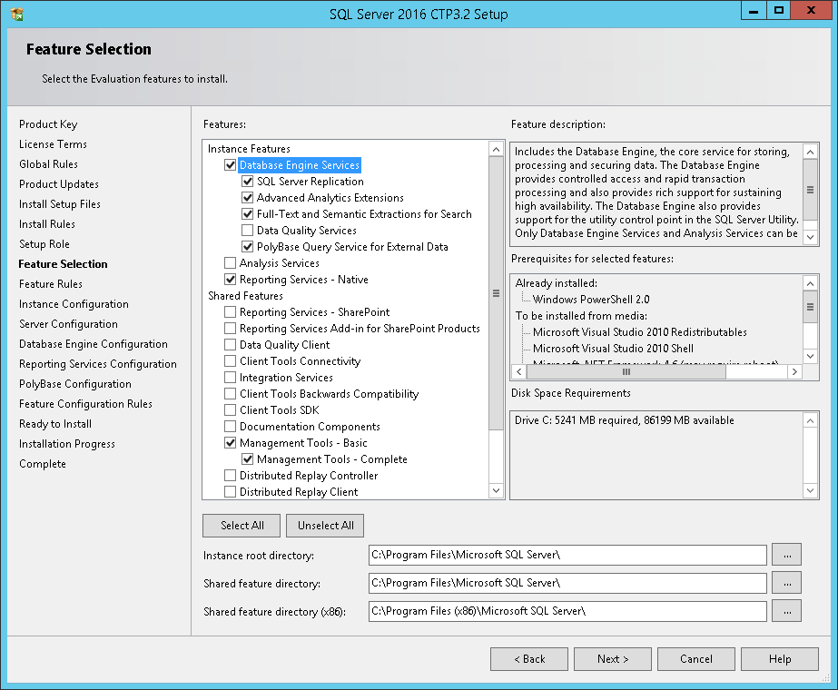
Task: Enable Data Quality Services
Action: click(x=248, y=231)
